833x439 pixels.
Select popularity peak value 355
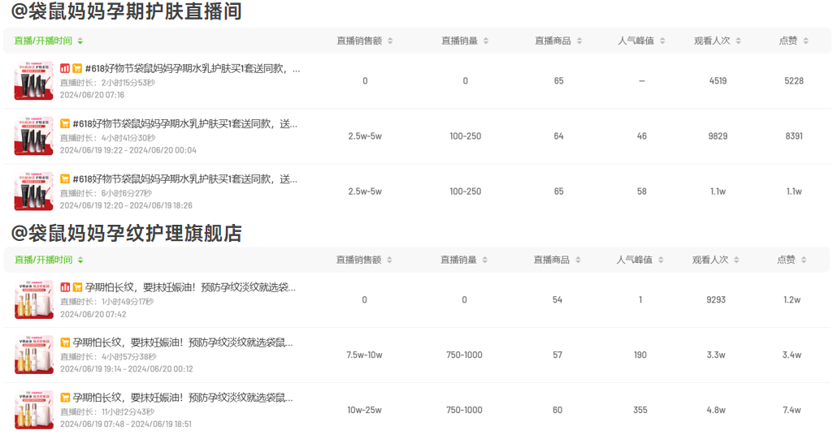[640, 411]
